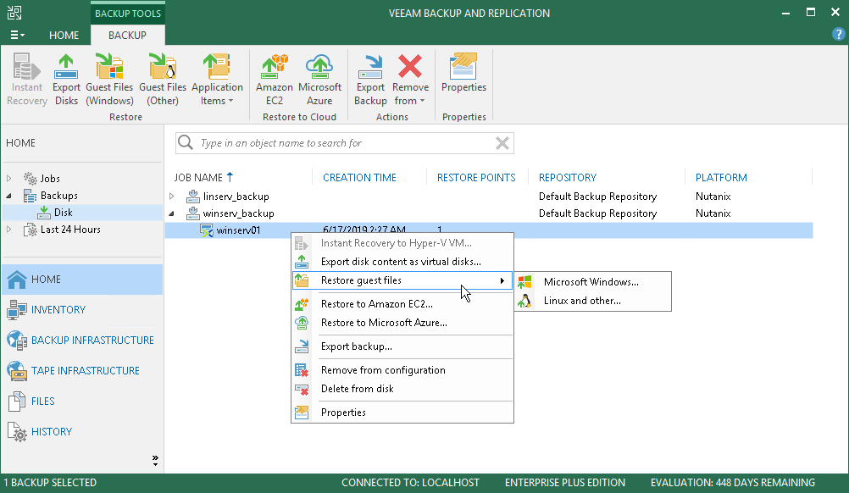Open the Application Items dropdown
This screenshot has height=493, width=849.
pos(217,78)
